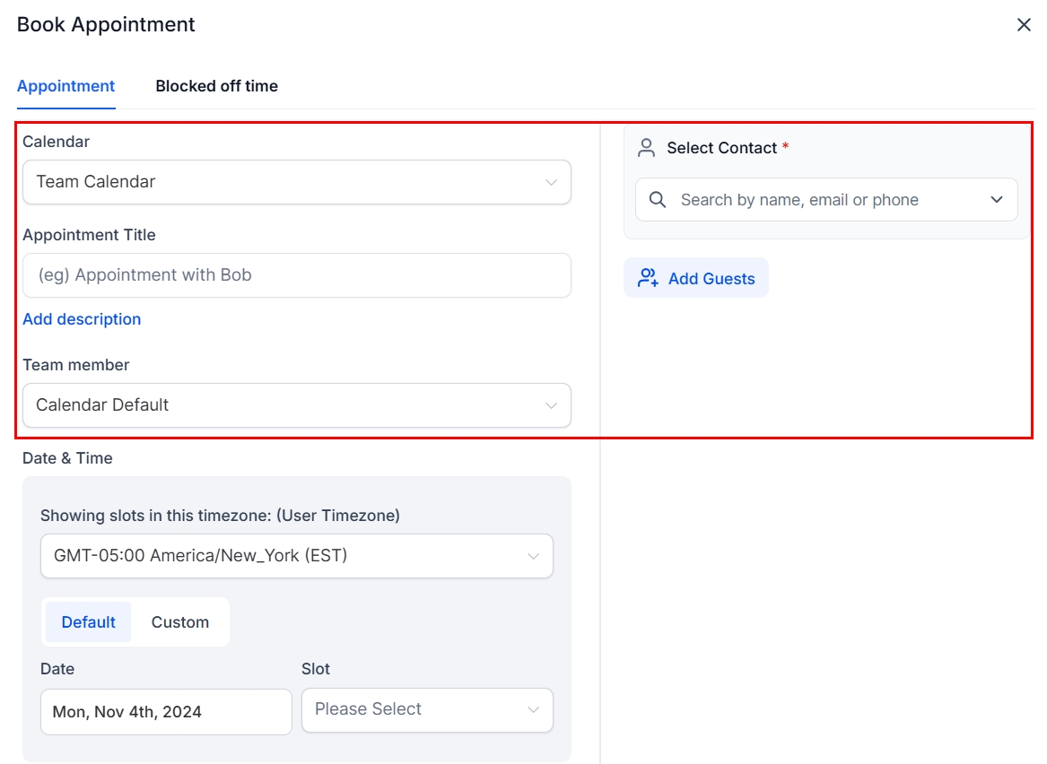Click the Calendar Default chevron icon
The height and width of the screenshot is (764, 1047).
coord(551,405)
